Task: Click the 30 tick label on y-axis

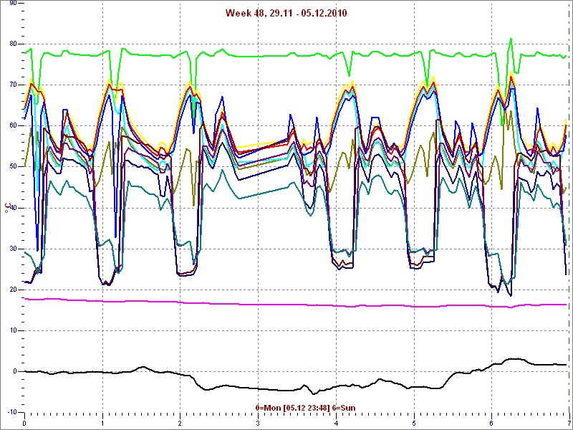Action: (x=12, y=249)
